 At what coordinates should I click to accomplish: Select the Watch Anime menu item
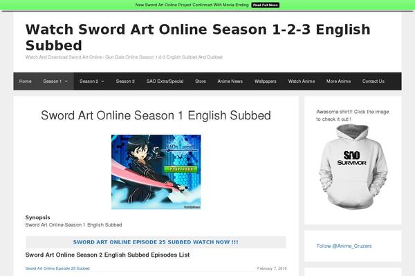coord(302,81)
